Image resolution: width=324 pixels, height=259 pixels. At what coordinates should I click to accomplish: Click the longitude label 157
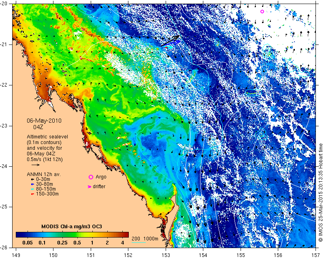click(316, 255)
